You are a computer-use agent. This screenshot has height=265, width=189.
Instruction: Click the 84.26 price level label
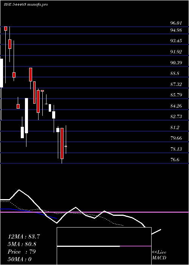[176, 106]
